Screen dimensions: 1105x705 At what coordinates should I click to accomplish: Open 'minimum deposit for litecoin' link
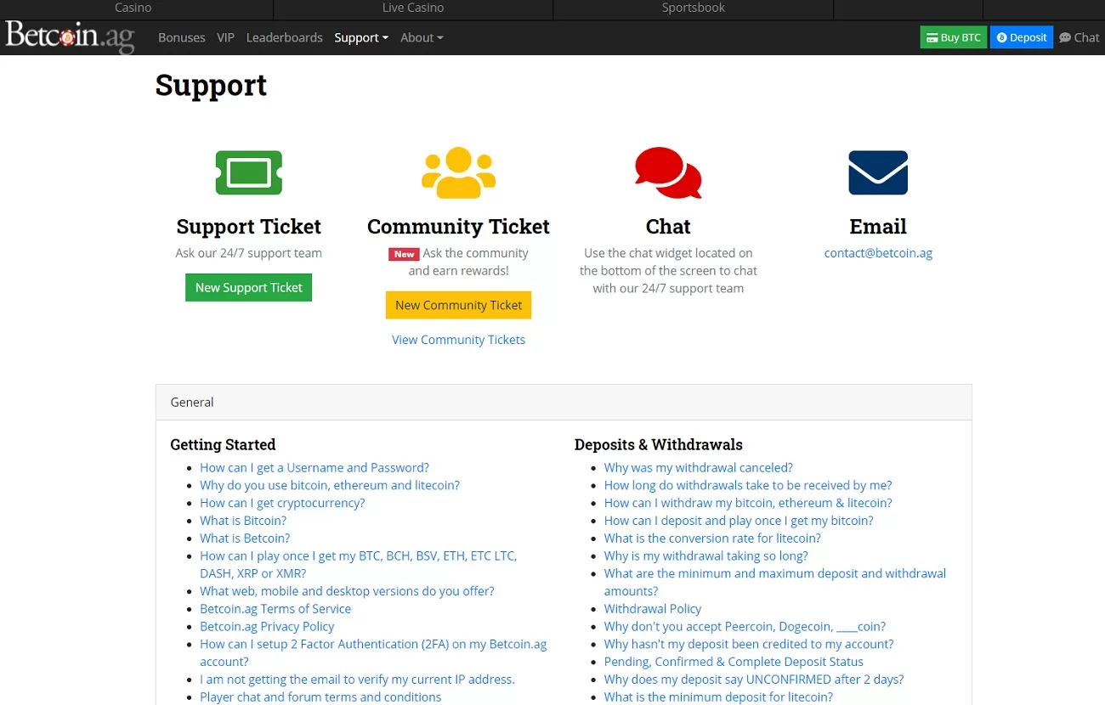(x=718, y=697)
